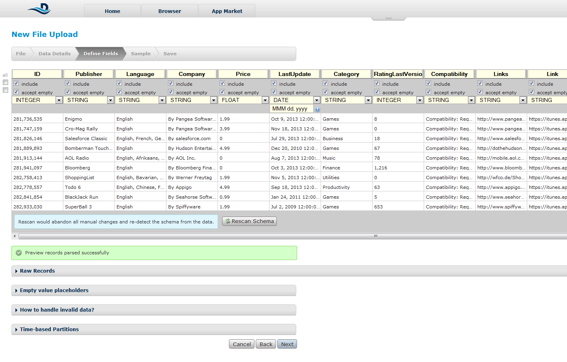This screenshot has height=362, width=567.
Task: Toggle accept empty for Company column
Action: pos(171,92)
